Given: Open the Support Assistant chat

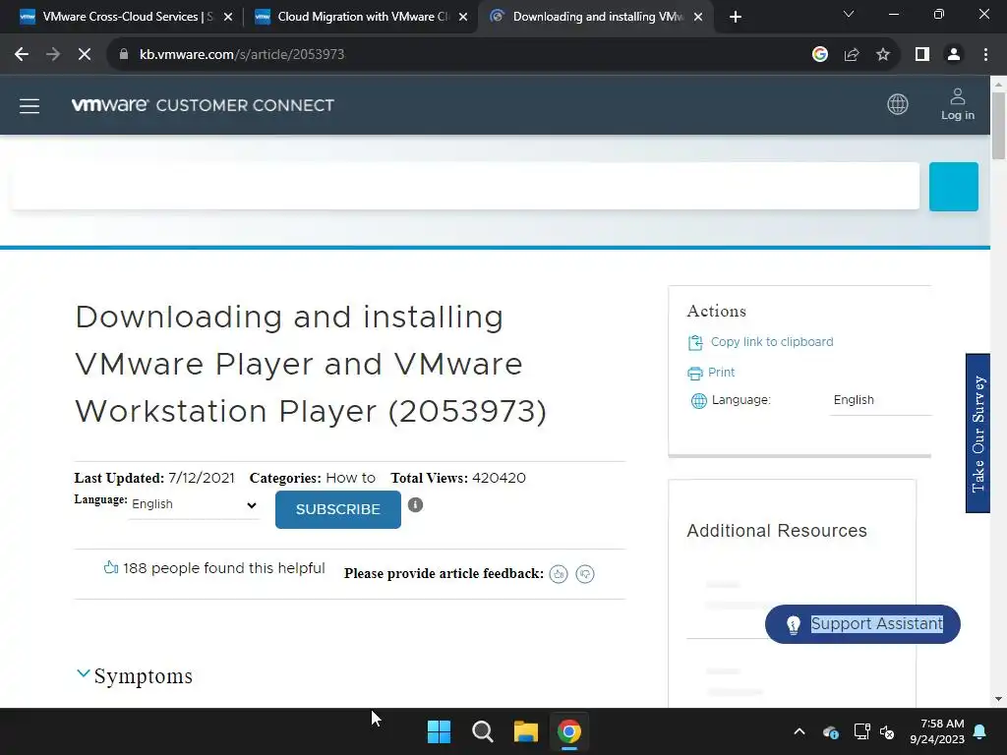Looking at the screenshot, I should tap(862, 624).
